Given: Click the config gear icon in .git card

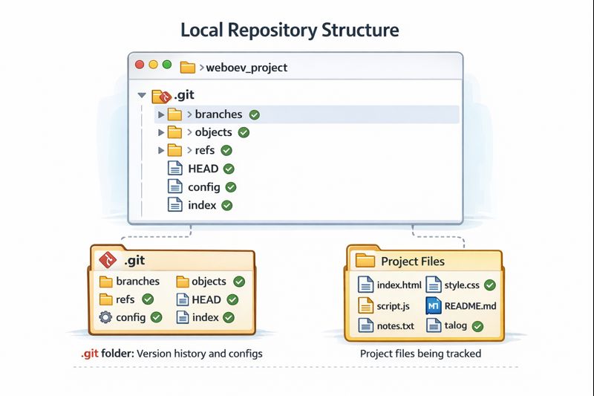Looking at the screenshot, I should pos(105,317).
